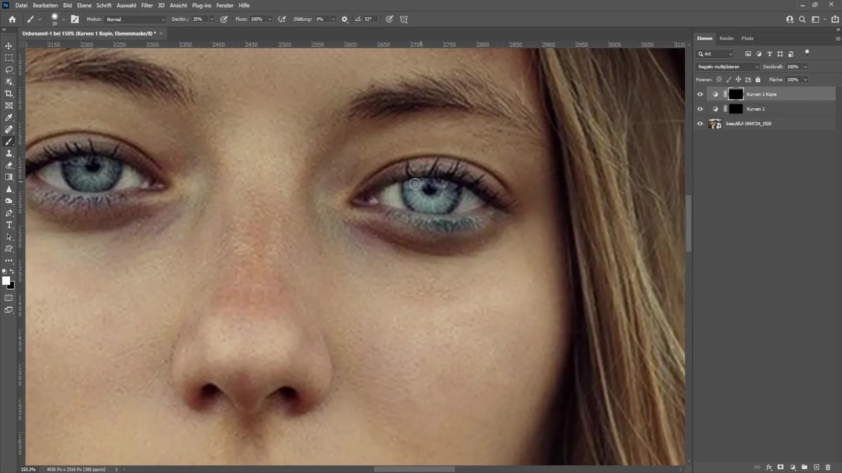This screenshot has height=473, width=842.
Task: Open the layer Deckkraft dropdown arrow
Action: [806, 67]
